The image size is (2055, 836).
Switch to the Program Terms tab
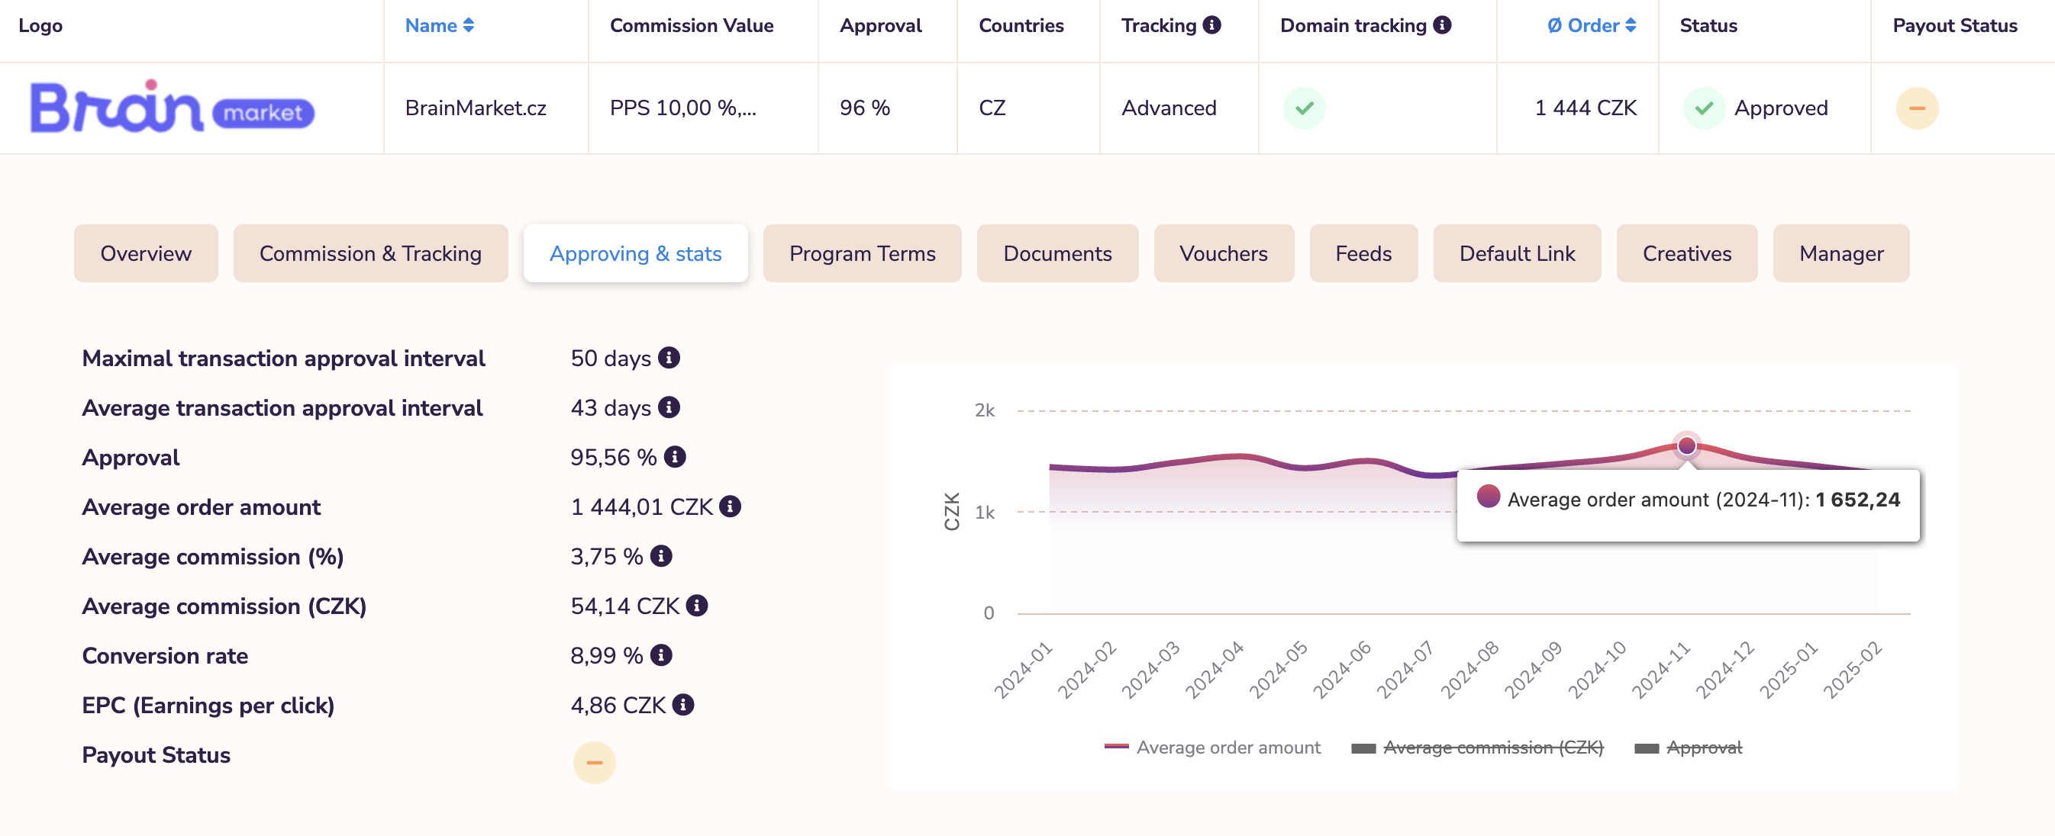pyautogui.click(x=862, y=253)
